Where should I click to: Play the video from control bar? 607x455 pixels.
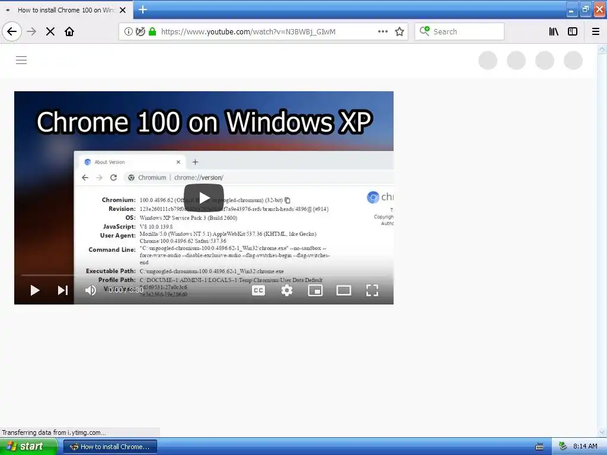[x=35, y=290]
